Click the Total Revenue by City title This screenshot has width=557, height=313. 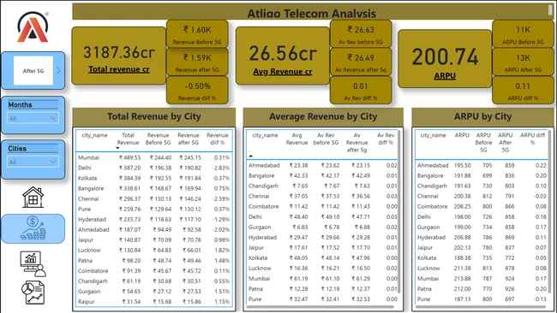click(x=153, y=116)
